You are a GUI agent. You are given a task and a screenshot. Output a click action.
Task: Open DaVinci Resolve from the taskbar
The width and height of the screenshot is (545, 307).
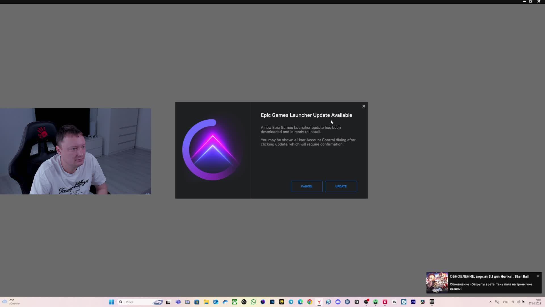coord(422,302)
